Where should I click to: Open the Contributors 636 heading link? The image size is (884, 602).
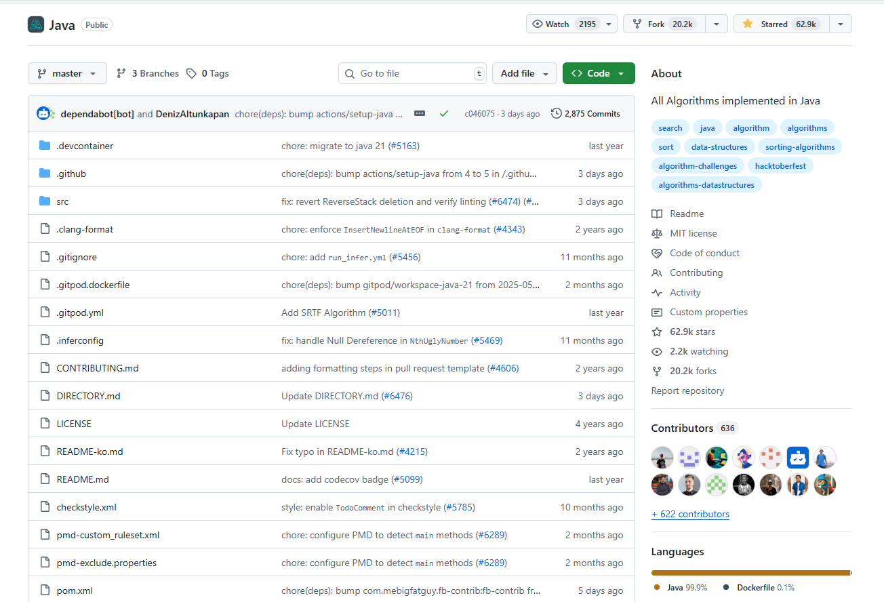click(694, 428)
